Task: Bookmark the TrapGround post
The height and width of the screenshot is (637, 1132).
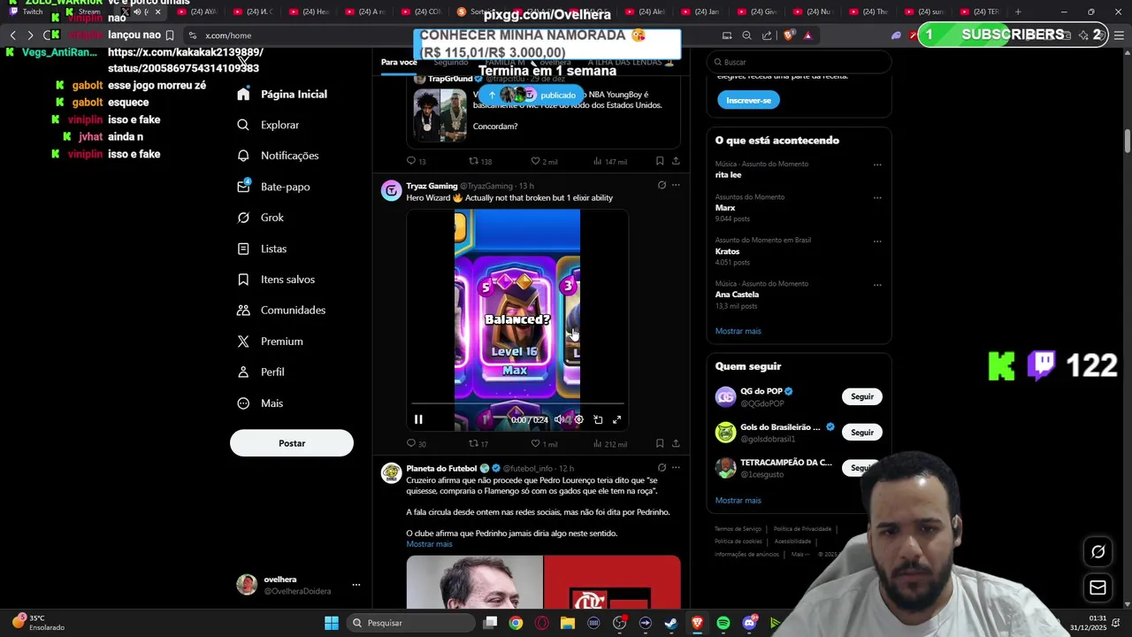Action: pos(660,161)
